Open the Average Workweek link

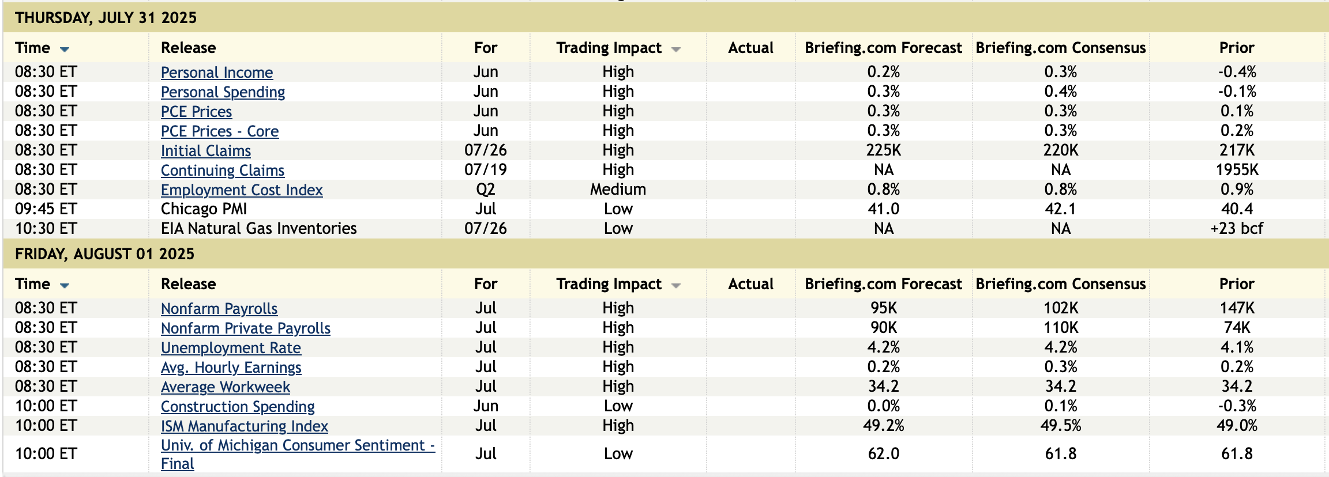coord(225,387)
